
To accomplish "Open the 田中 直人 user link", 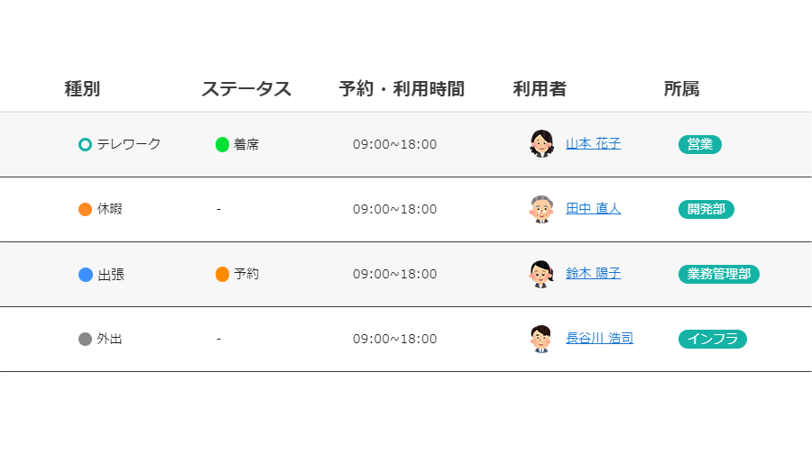I will pos(593,209).
